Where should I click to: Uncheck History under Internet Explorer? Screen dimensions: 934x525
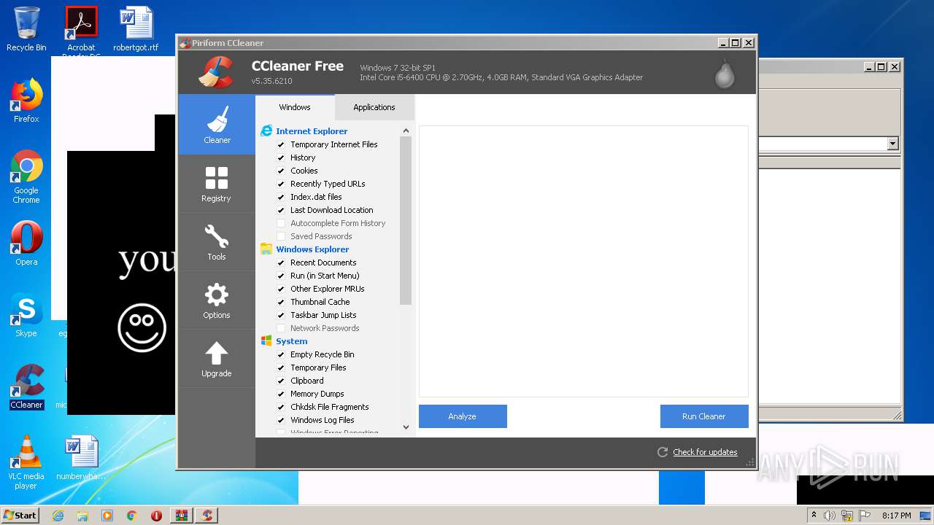(281, 157)
